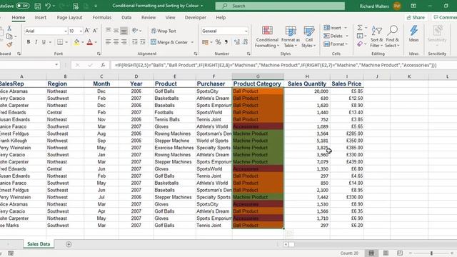This screenshot has width=457, height=257.
Task: Select the Sales Data sheet tab
Action: (x=39, y=244)
